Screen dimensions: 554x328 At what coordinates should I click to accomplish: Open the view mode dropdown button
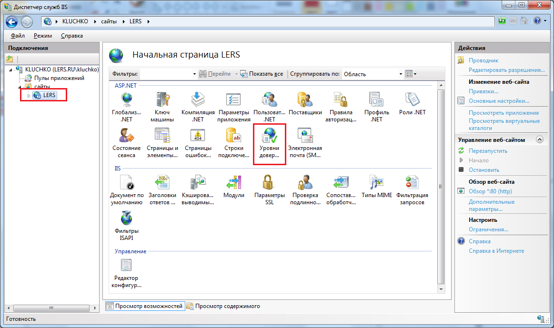411,74
